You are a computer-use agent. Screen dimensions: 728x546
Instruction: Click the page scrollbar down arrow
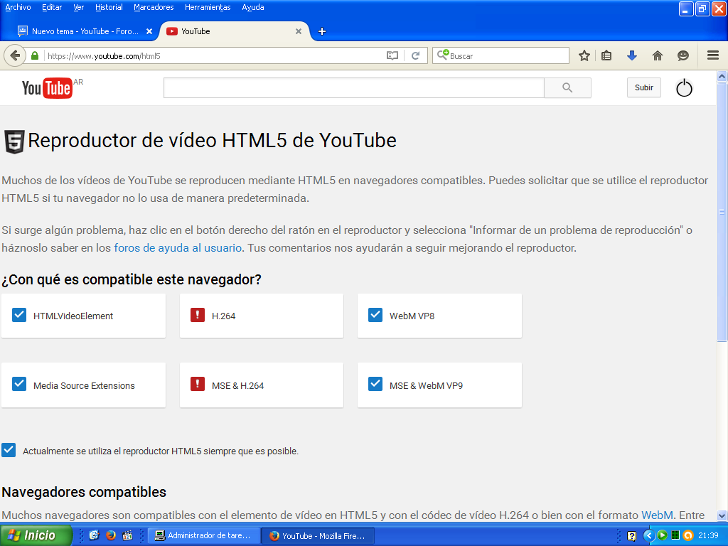(722, 515)
